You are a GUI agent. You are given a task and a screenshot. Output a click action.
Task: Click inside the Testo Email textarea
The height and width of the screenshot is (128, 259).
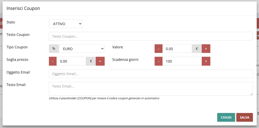pyautogui.click(x=151, y=89)
